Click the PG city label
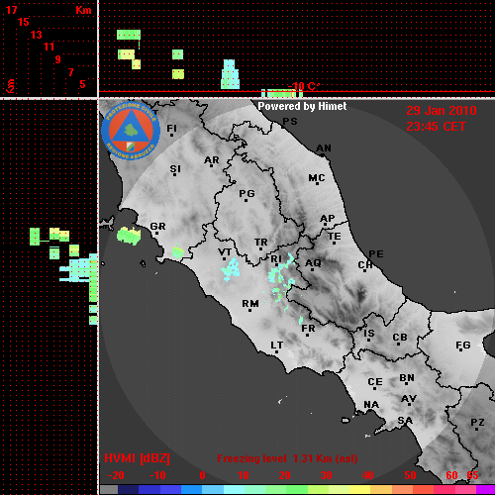 pos(247,193)
